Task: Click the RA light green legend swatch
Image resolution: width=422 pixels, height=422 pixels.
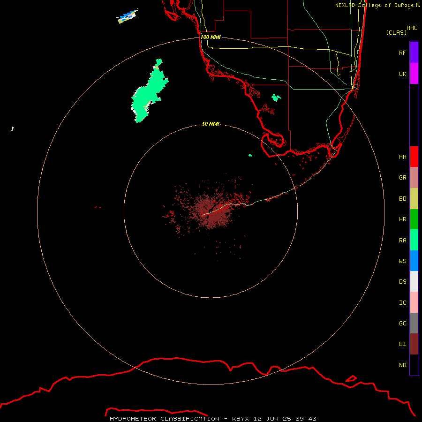Action: tap(414, 240)
